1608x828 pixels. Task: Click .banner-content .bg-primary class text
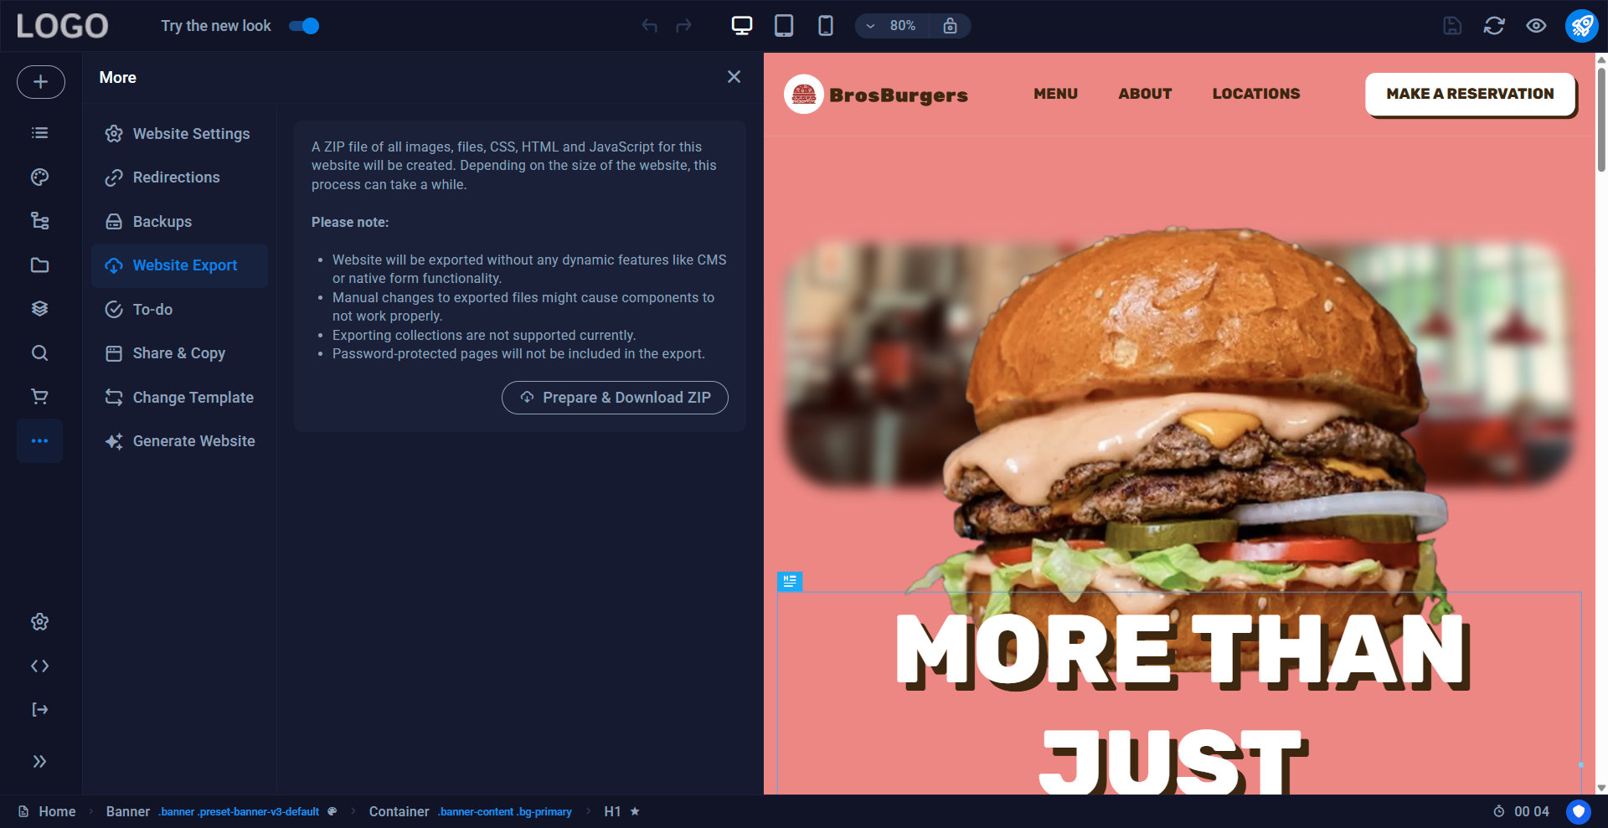(505, 811)
